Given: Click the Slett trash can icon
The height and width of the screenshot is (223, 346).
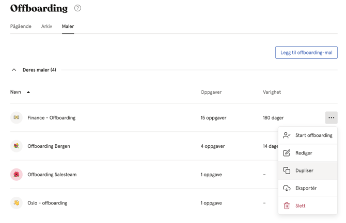Looking at the screenshot, I should click(287, 205).
